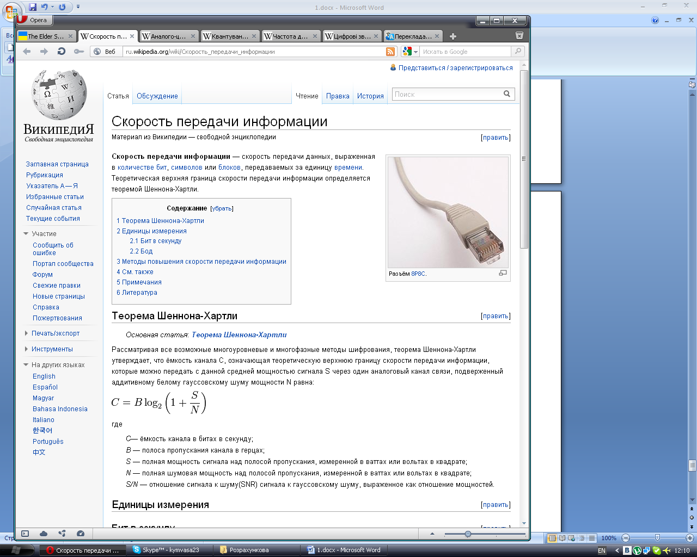This screenshot has height=557, width=697.
Task: Open the Undo history dropdown arrow in Word
Action: pos(52,7)
